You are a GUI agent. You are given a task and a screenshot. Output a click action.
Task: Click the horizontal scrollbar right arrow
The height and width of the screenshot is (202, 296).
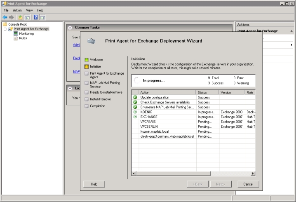pyautogui.click(x=253, y=174)
